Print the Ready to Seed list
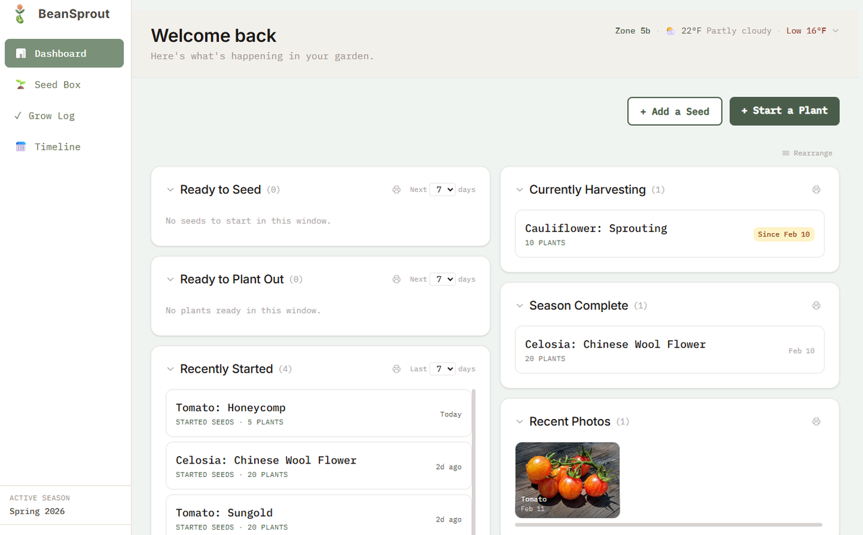The width and height of the screenshot is (863, 535). tap(396, 189)
